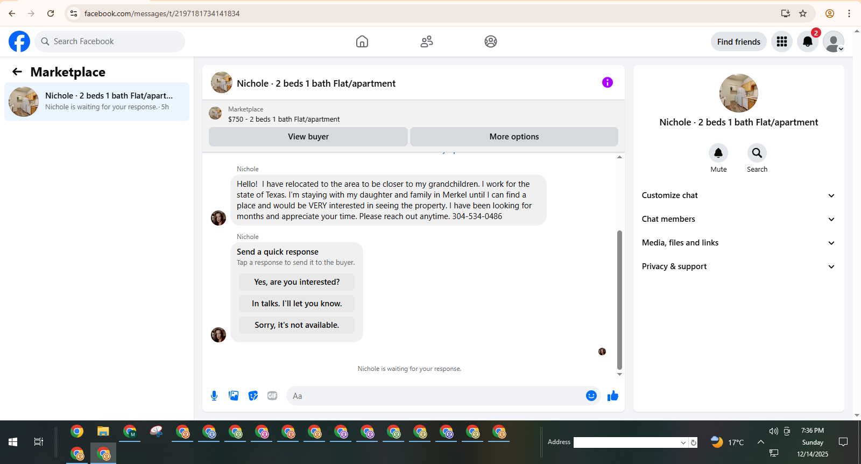Open the account profile menu
Image resolution: width=861 pixels, height=464 pixels.
[x=834, y=41]
